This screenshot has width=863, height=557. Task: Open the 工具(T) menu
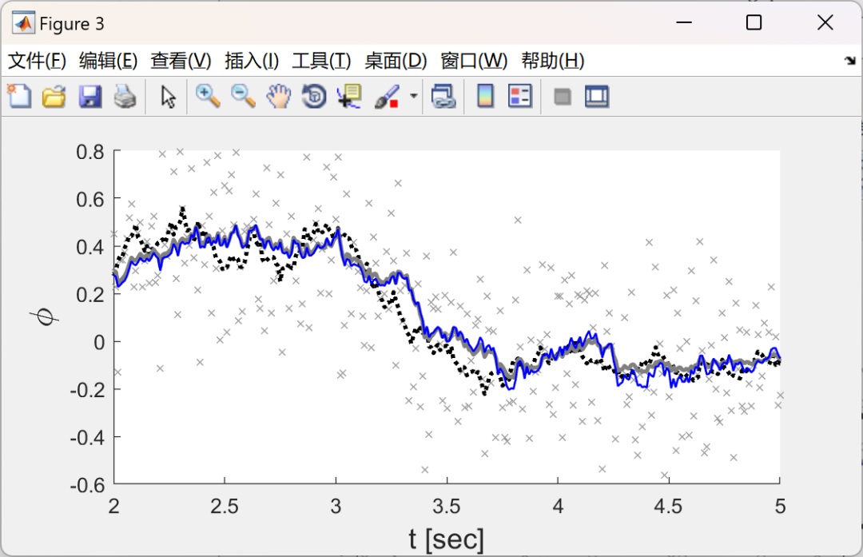[x=321, y=61]
